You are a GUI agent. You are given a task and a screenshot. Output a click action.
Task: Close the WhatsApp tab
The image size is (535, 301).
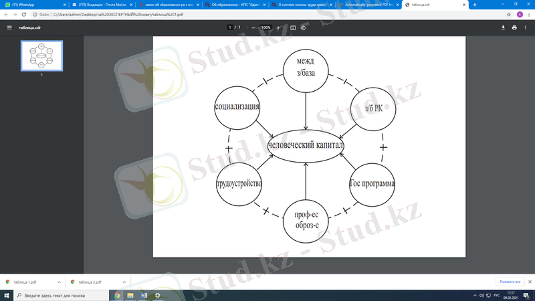64,5
